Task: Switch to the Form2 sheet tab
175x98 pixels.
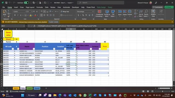Action: 37,88
